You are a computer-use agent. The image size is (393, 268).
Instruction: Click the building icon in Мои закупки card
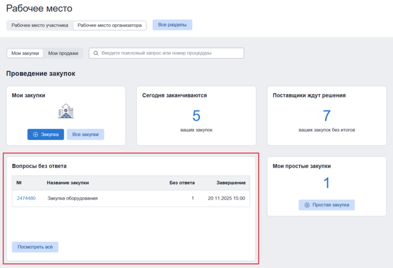pyautogui.click(x=66, y=111)
